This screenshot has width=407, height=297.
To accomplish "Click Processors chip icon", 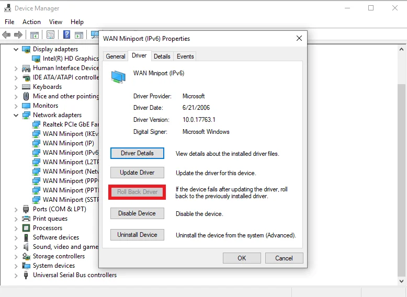I will pyautogui.click(x=26, y=228).
